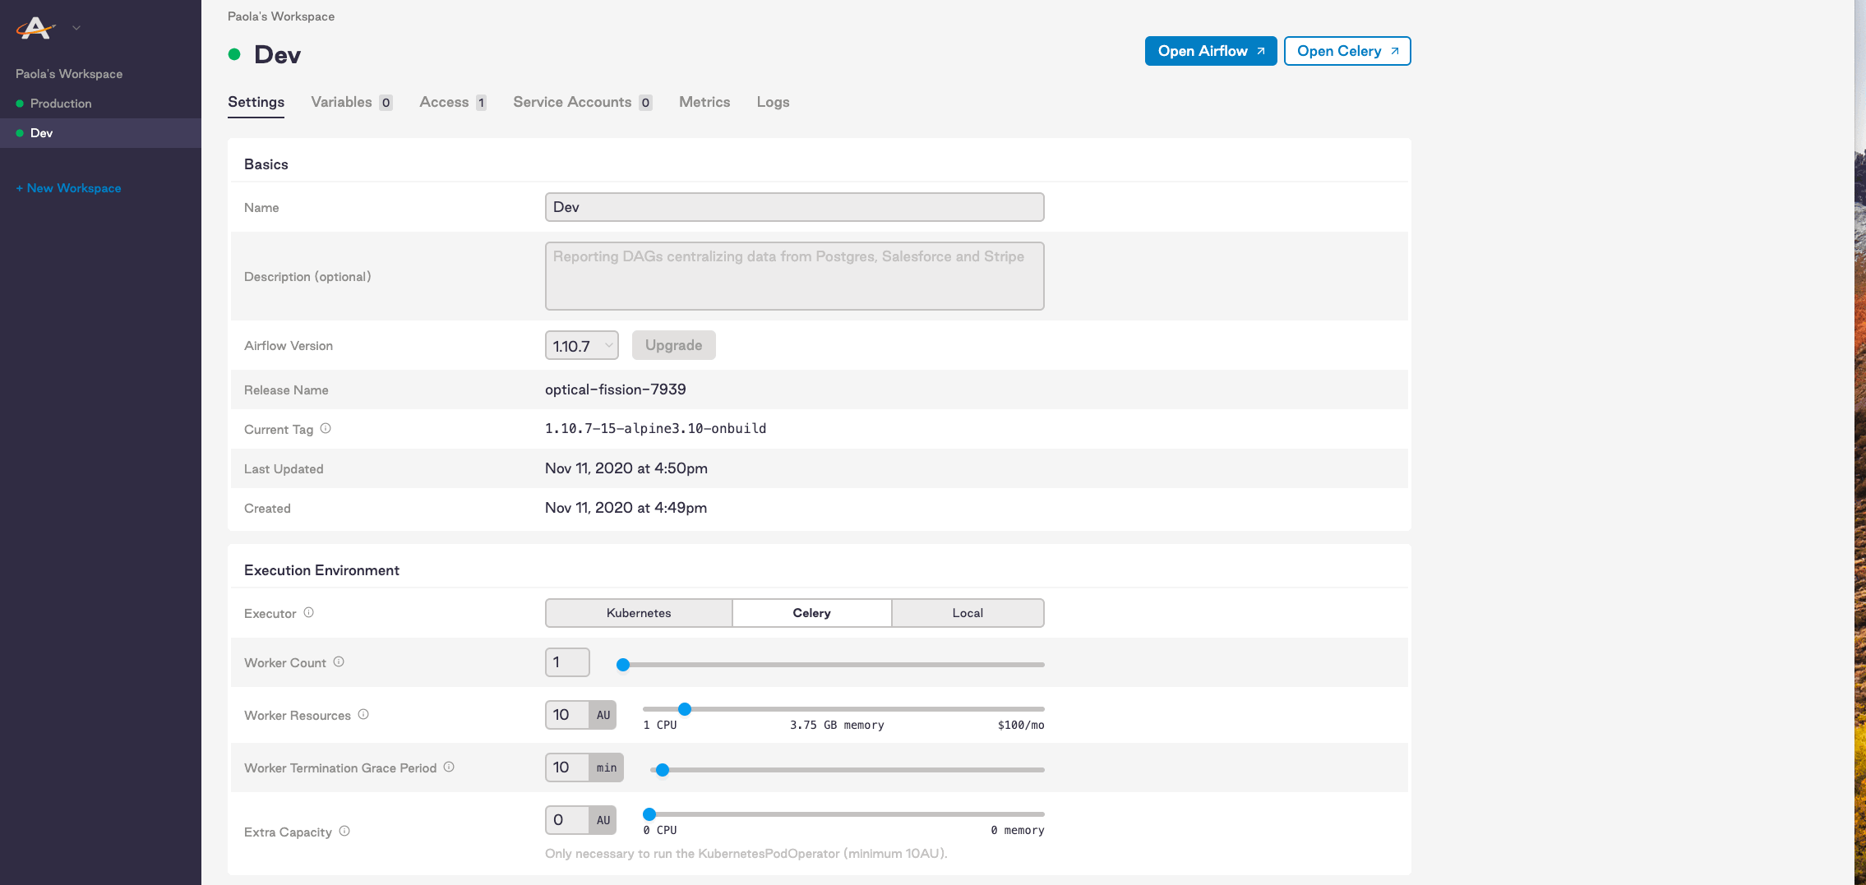Click the external link arrow on Open Celery
Image resolution: width=1866 pixels, height=885 pixels.
[x=1395, y=50]
